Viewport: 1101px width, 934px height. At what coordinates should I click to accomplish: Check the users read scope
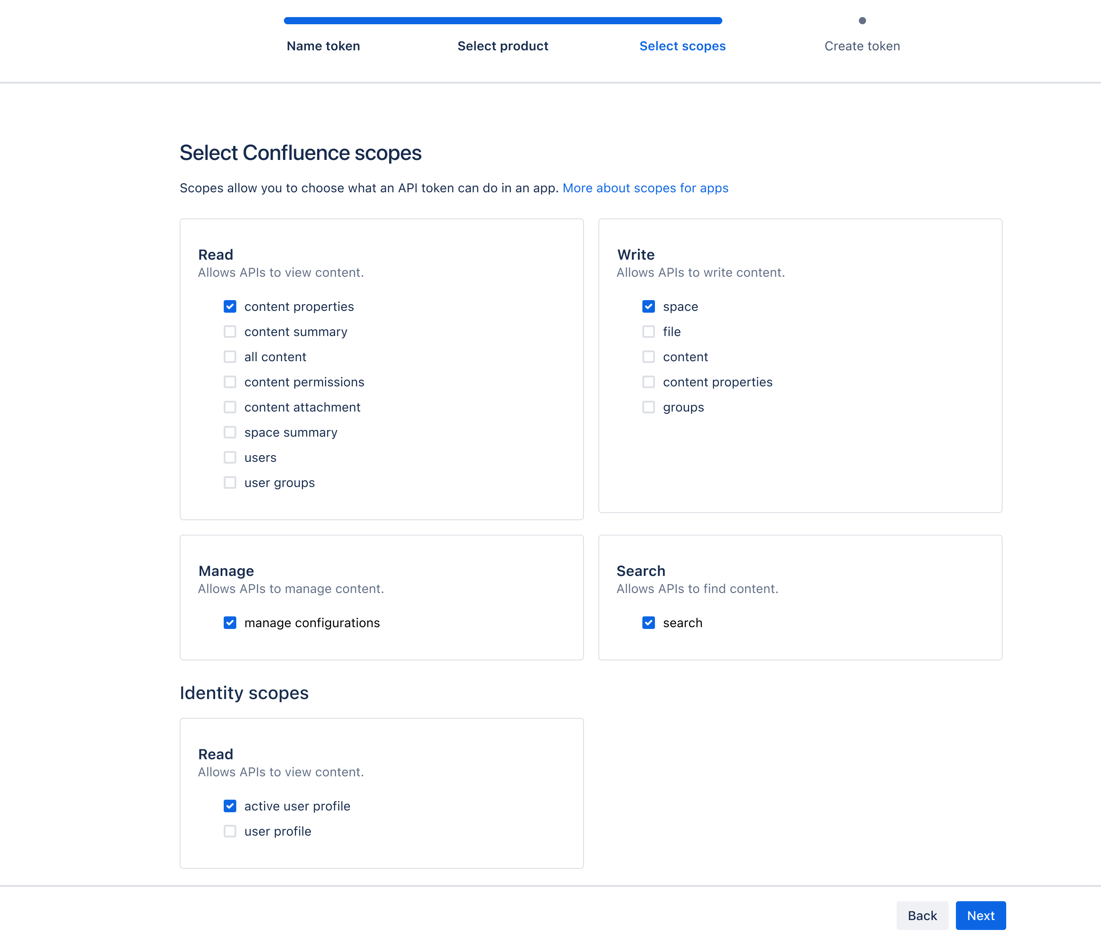point(230,457)
